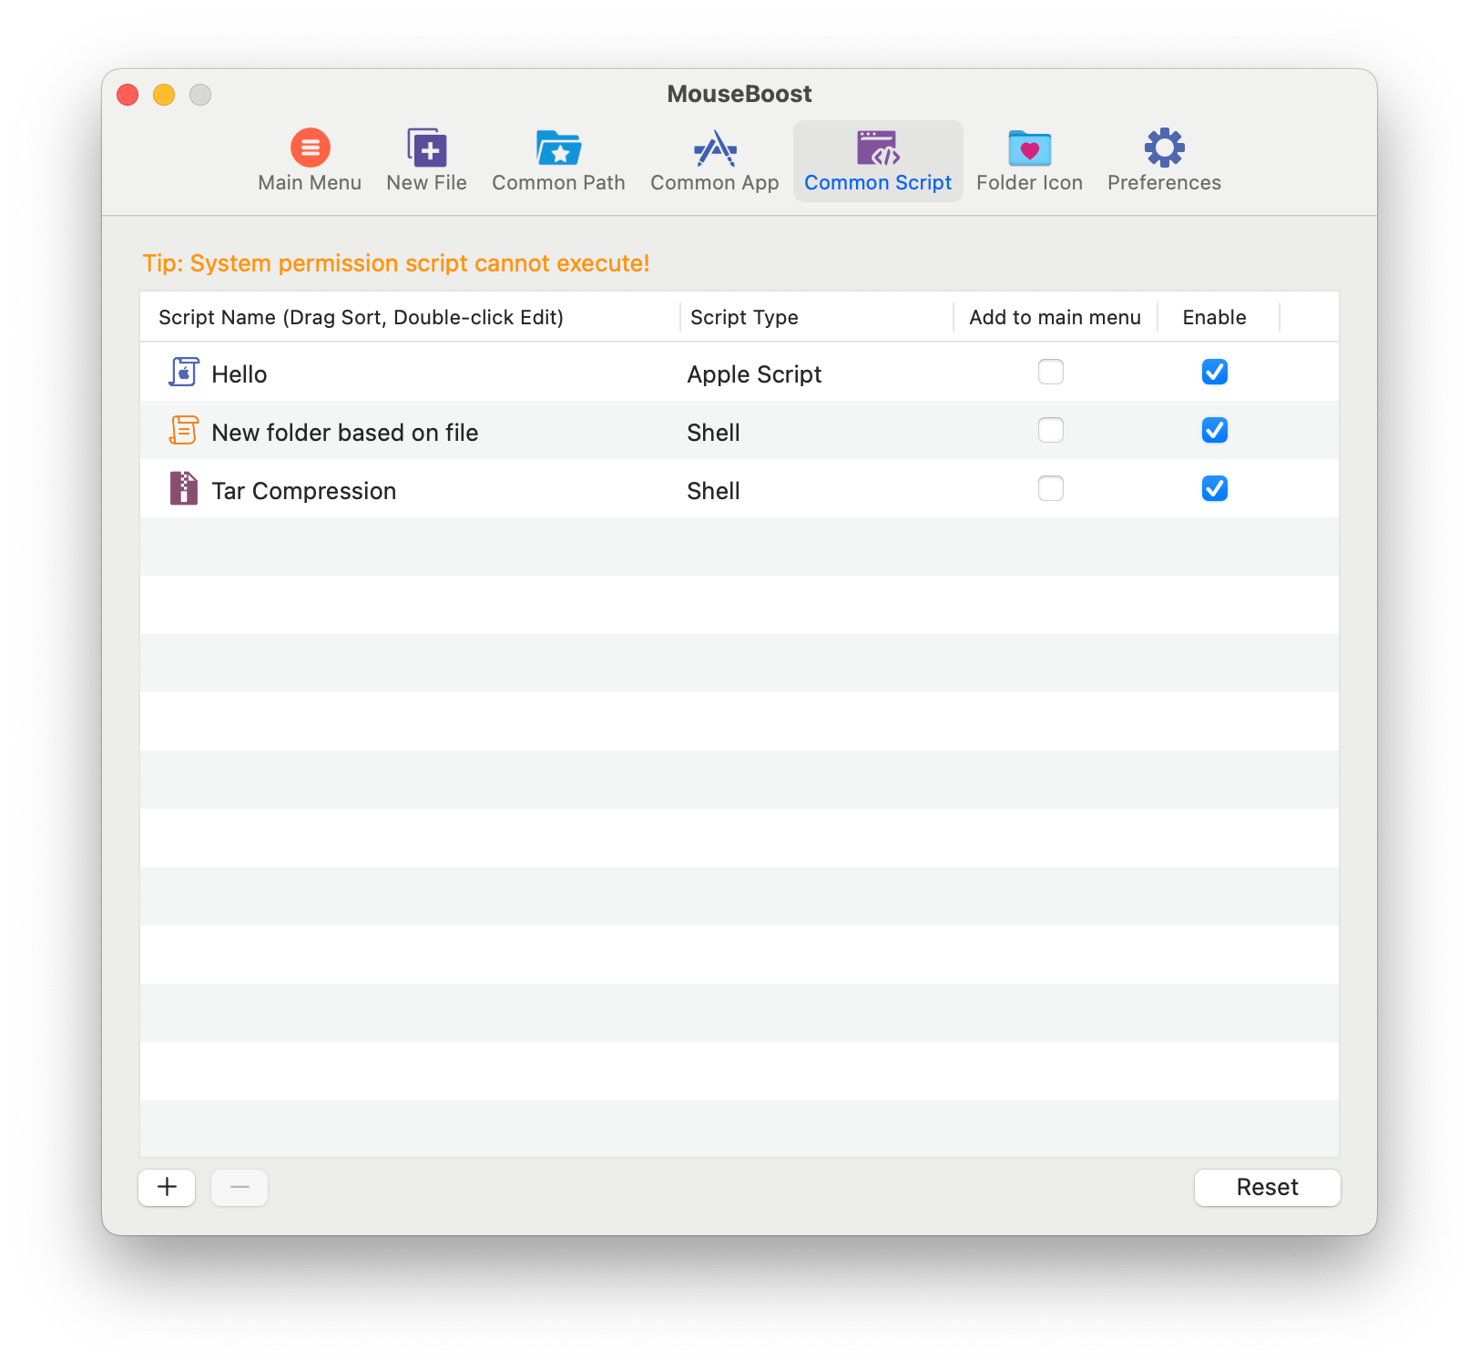Select the 'Tar Compression' script name
The width and height of the screenshot is (1479, 1370).
coord(304,491)
